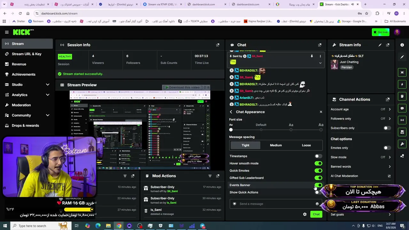
Task: Click the pencil icon in right sidebar
Action: tap(402, 57)
